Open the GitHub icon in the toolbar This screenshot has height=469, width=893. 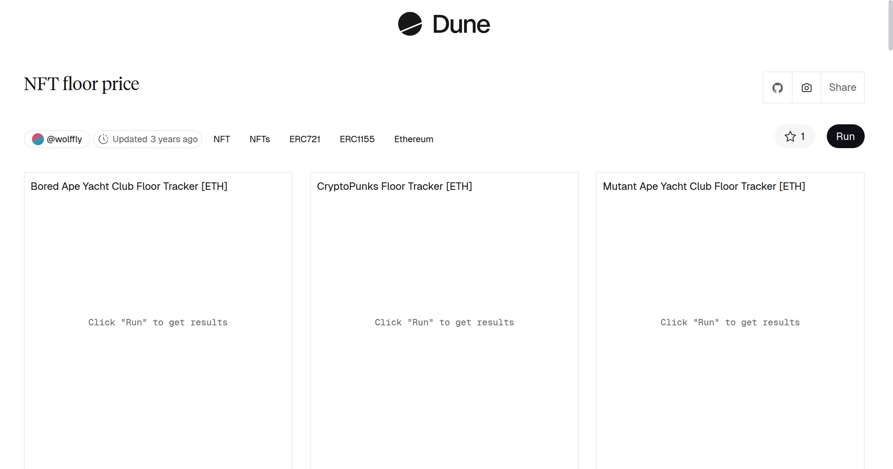777,87
